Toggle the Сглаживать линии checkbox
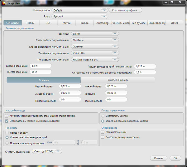Viewport: 187px width, 167px height. (x=103, y=132)
